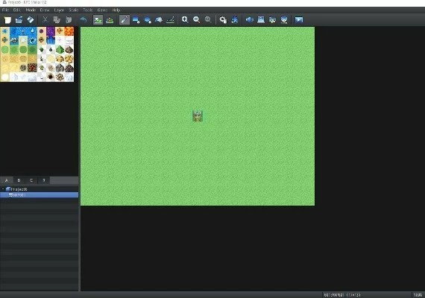The height and width of the screenshot is (298, 425).
Task: Click the Cut scissors icon
Action: click(x=45, y=20)
